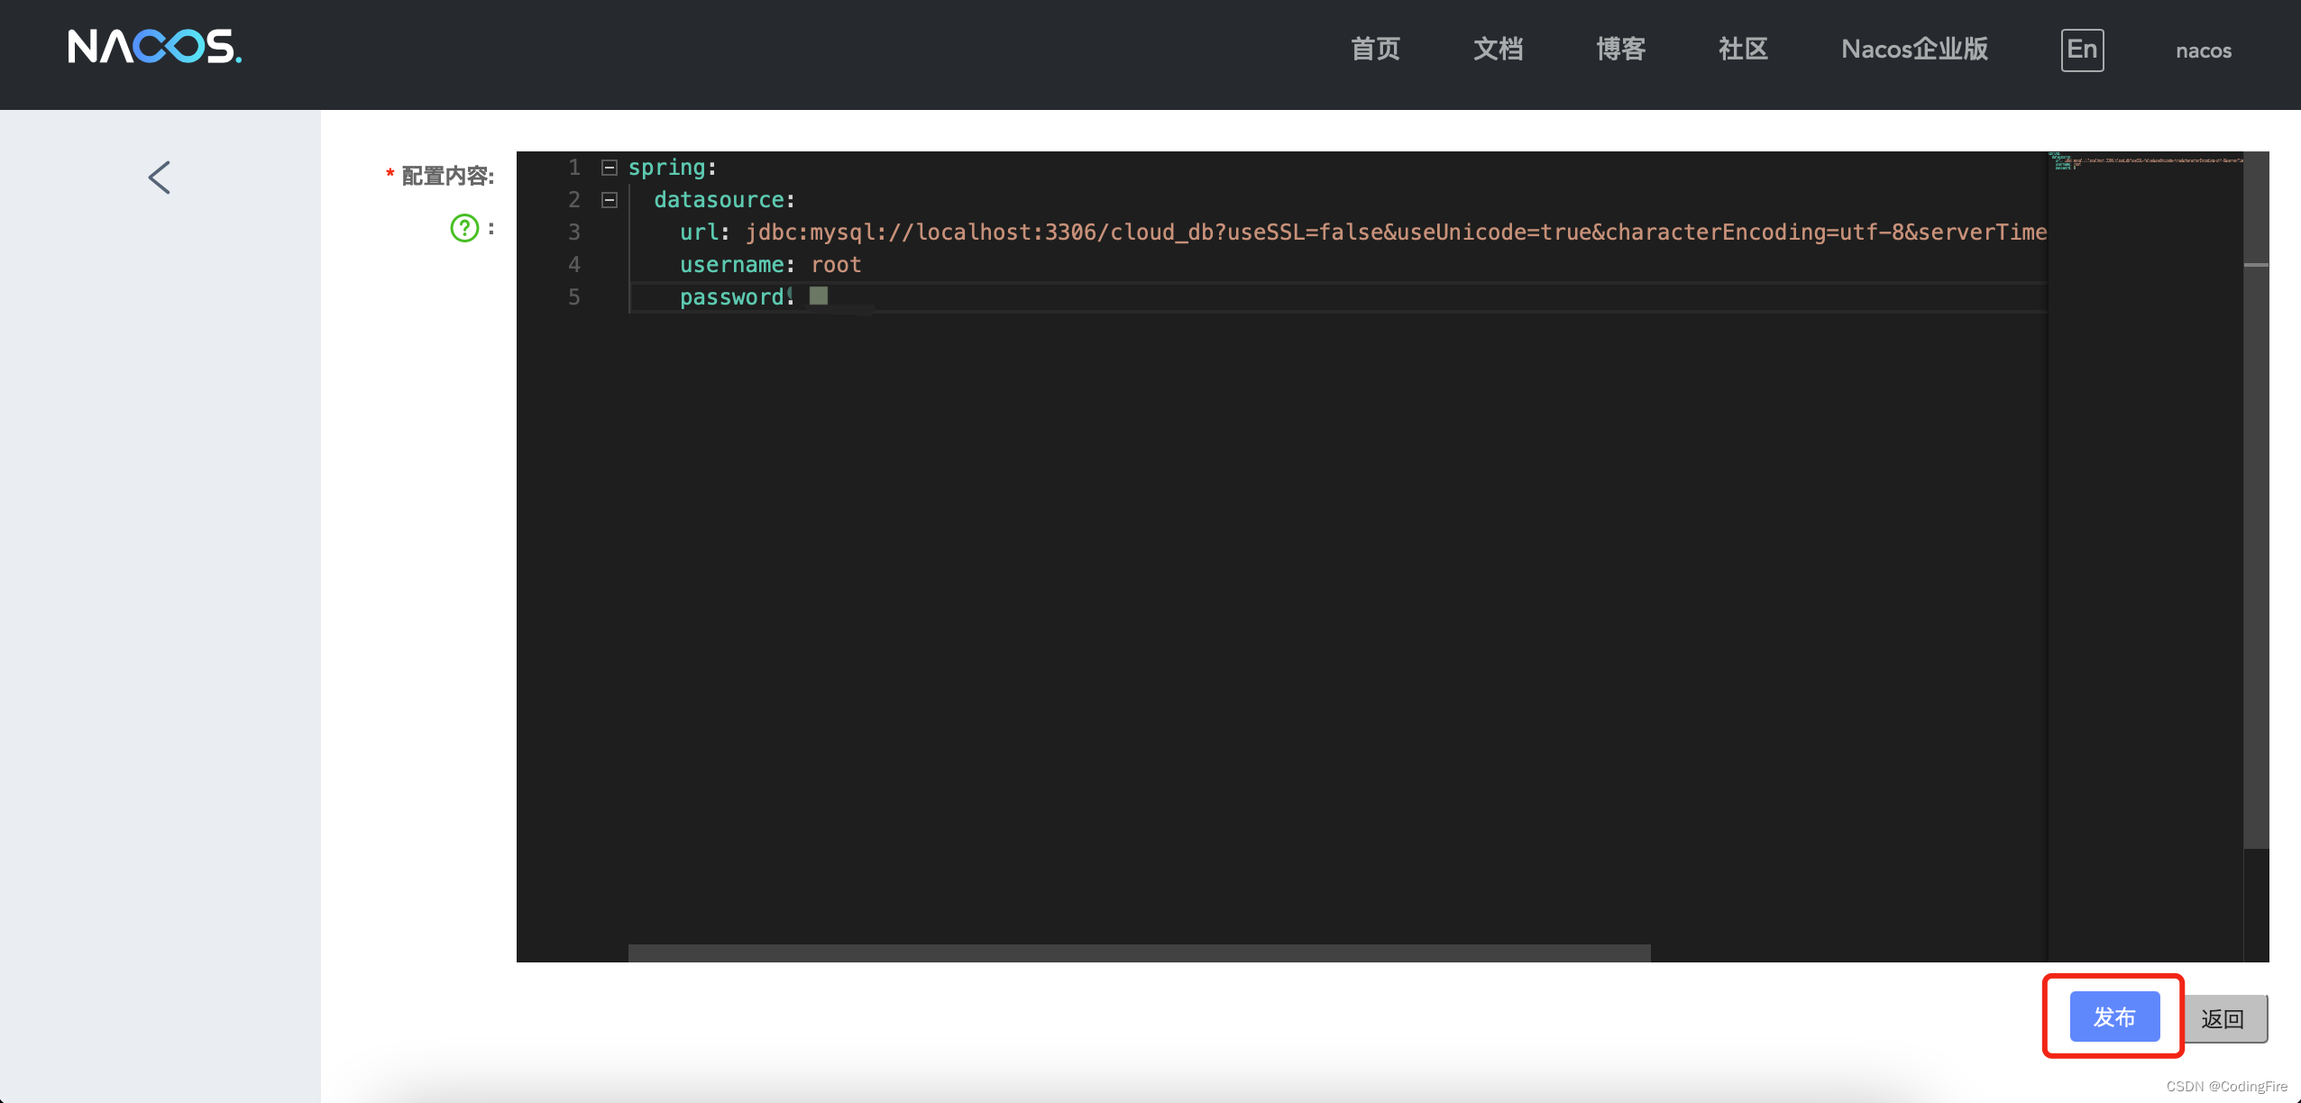This screenshot has height=1103, width=2301.
Task: Open the 社区 menu item
Action: pos(1743,49)
